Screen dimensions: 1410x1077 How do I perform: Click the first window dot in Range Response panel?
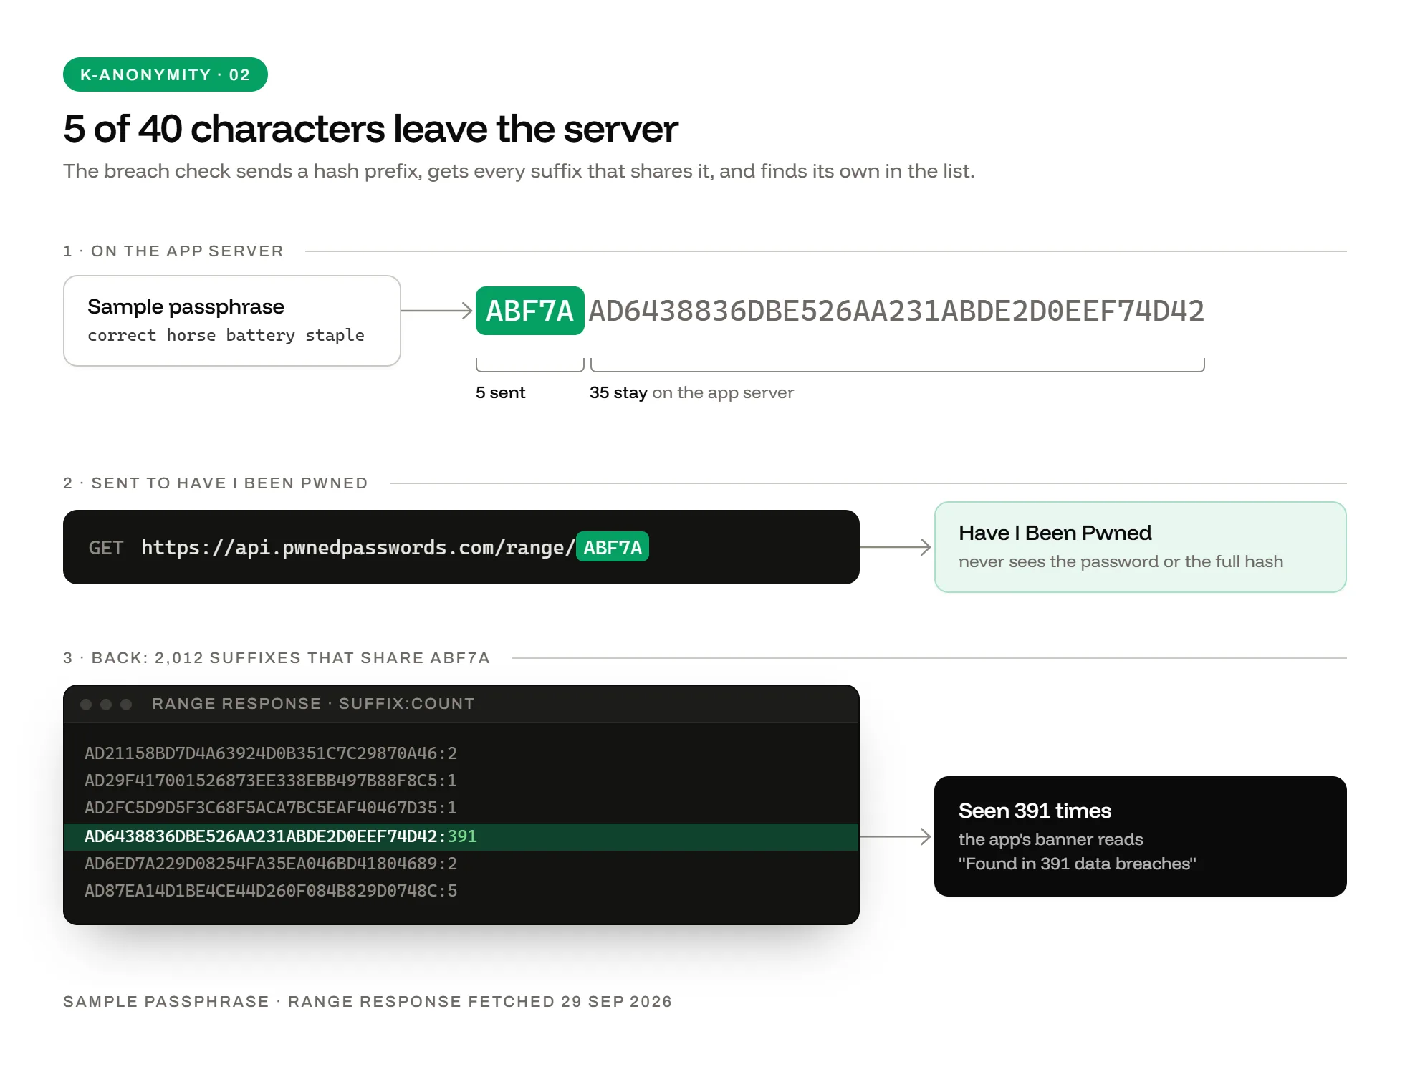[x=86, y=705]
